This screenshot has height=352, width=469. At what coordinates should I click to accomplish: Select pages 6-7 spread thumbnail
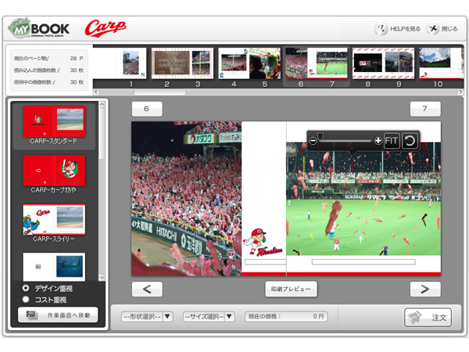(x=317, y=63)
